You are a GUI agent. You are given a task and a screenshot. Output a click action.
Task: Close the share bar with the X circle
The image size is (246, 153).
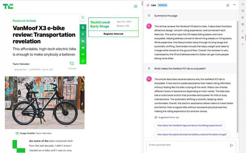click(x=83, y=18)
